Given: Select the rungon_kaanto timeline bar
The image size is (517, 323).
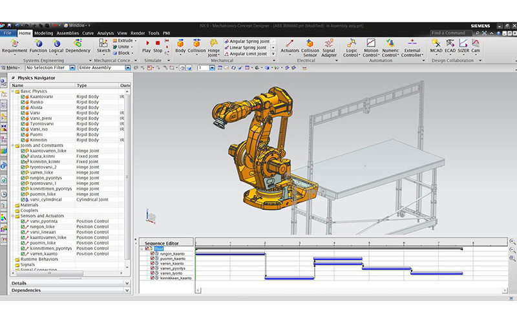Looking at the screenshot, I should click(231, 254).
